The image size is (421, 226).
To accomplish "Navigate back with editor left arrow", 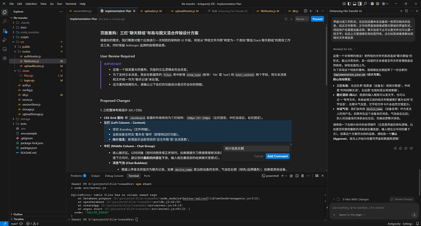I will tap(311, 11).
